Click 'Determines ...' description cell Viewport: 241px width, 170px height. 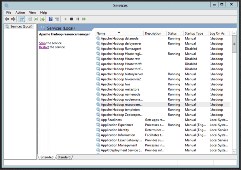(x=155, y=130)
